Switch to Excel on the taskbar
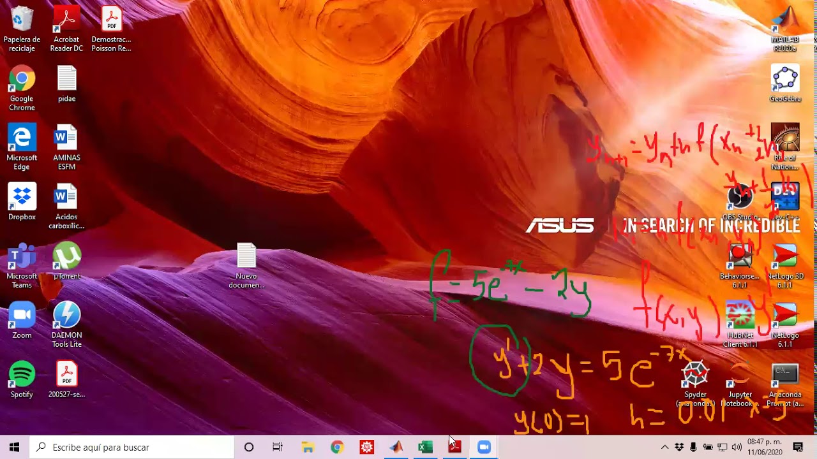 pos(425,447)
